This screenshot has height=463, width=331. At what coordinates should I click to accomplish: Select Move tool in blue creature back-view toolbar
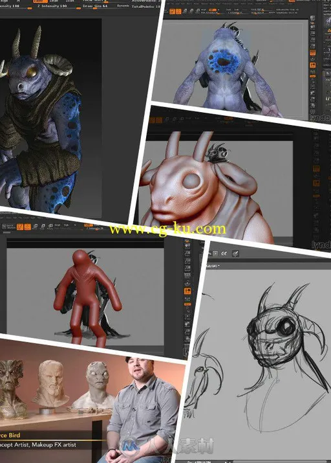tap(185, 11)
